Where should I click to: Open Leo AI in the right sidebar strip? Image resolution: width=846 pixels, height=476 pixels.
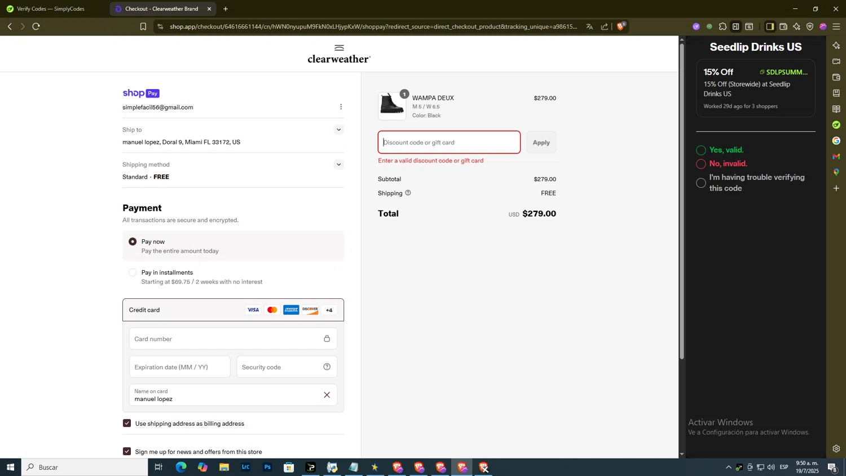[x=836, y=46]
